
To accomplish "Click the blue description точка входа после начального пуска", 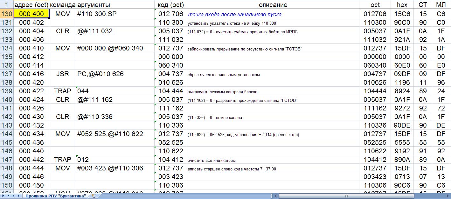I will tap(235, 14).
